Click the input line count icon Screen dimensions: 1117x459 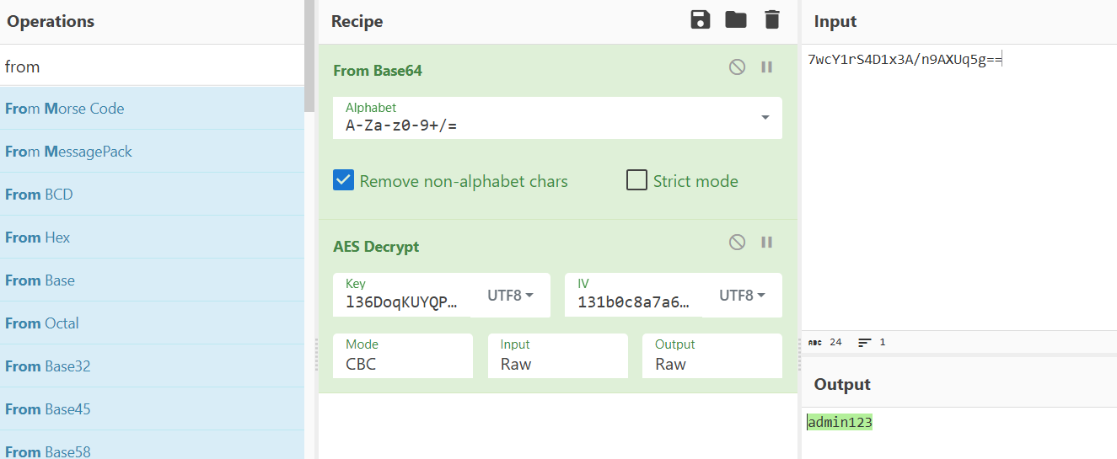pos(864,343)
